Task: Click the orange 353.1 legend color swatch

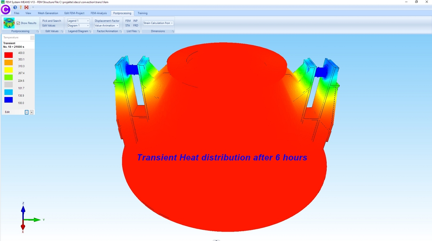Action: pos(9,62)
